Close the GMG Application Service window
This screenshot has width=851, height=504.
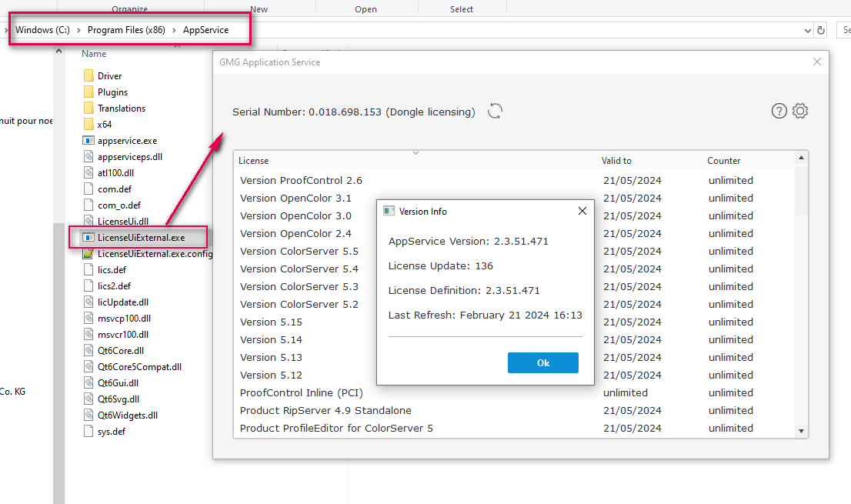coord(817,62)
